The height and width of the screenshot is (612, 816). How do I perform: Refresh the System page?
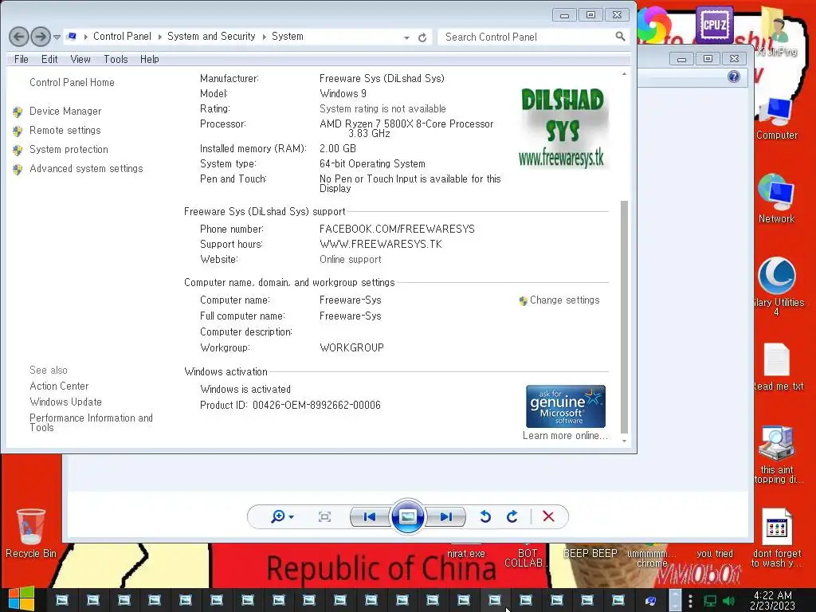(x=422, y=37)
